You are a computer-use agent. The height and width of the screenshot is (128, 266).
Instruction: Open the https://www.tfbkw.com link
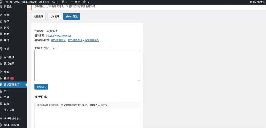pos(59,35)
